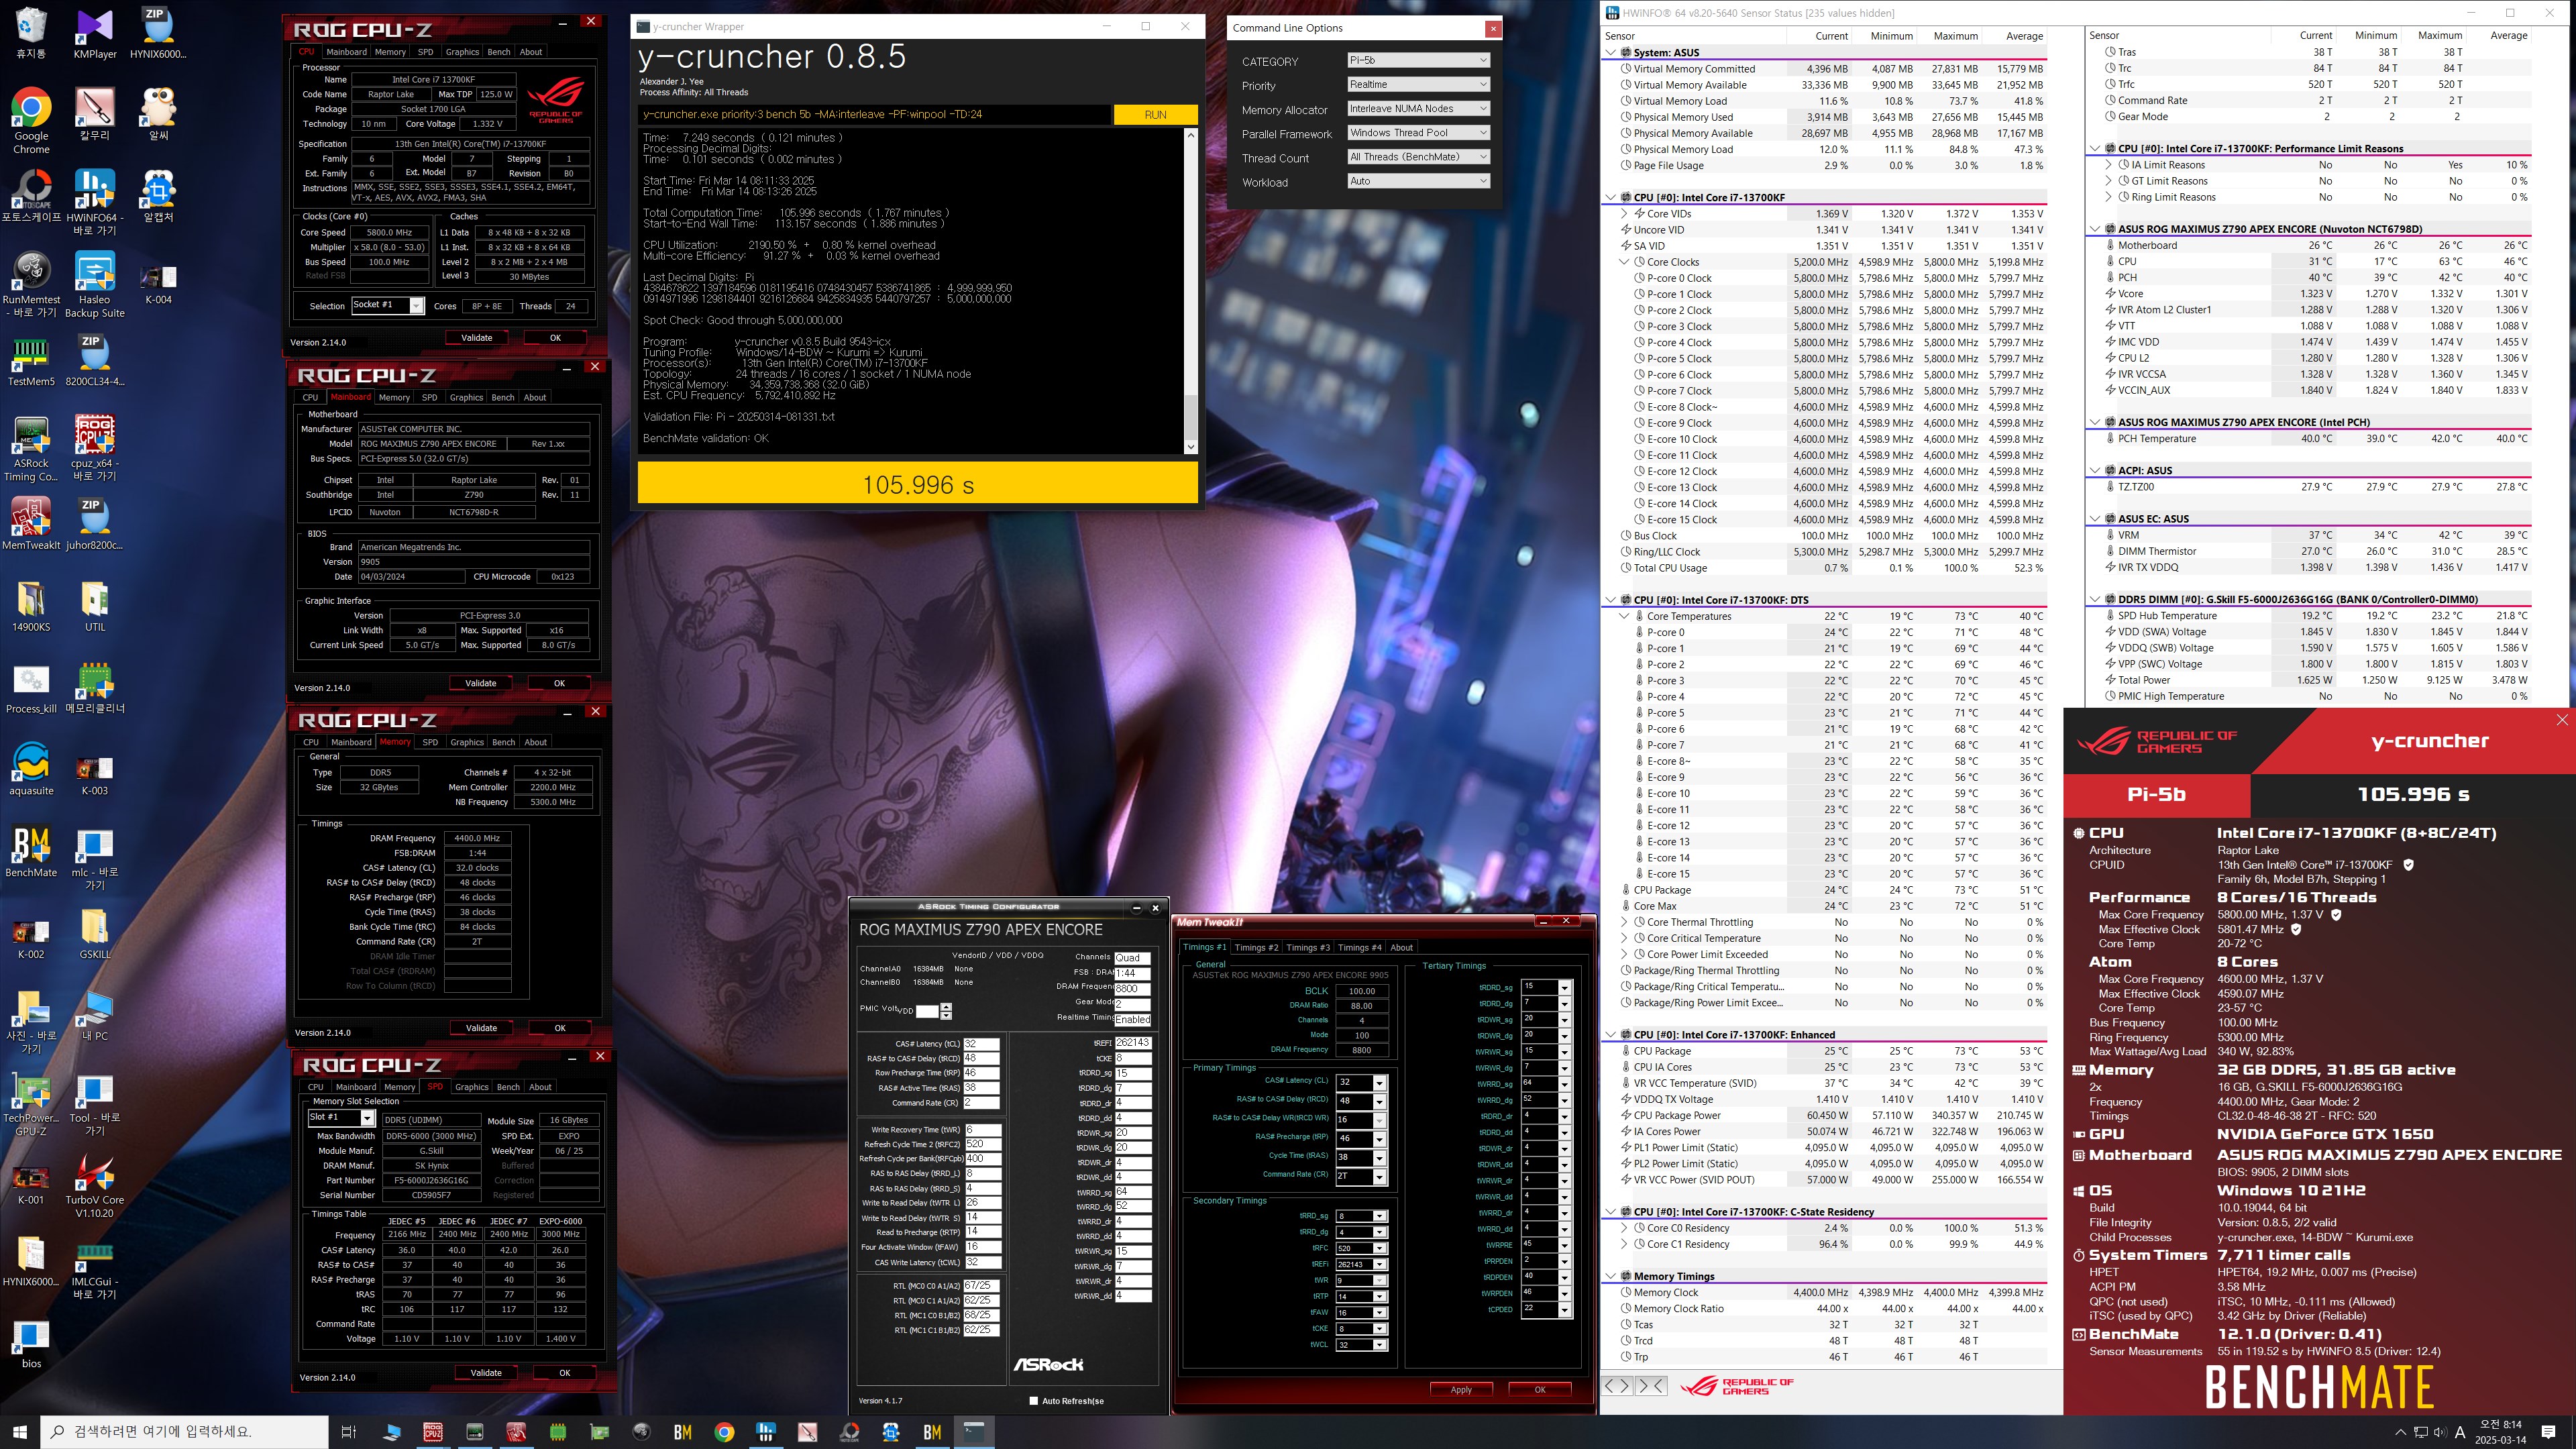The width and height of the screenshot is (2576, 1449).
Task: Click the y-cruncher command line field
Action: pyautogui.click(x=874, y=115)
